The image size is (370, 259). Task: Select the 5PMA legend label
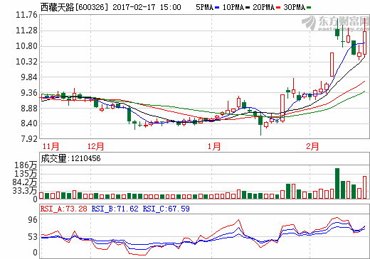[x=204, y=7]
